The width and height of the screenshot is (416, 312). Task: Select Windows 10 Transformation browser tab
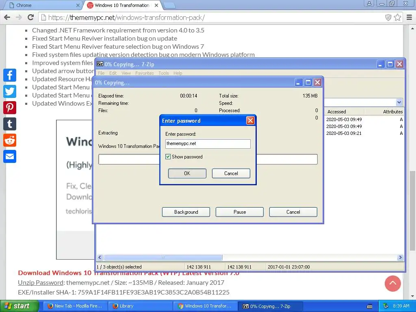122,5
